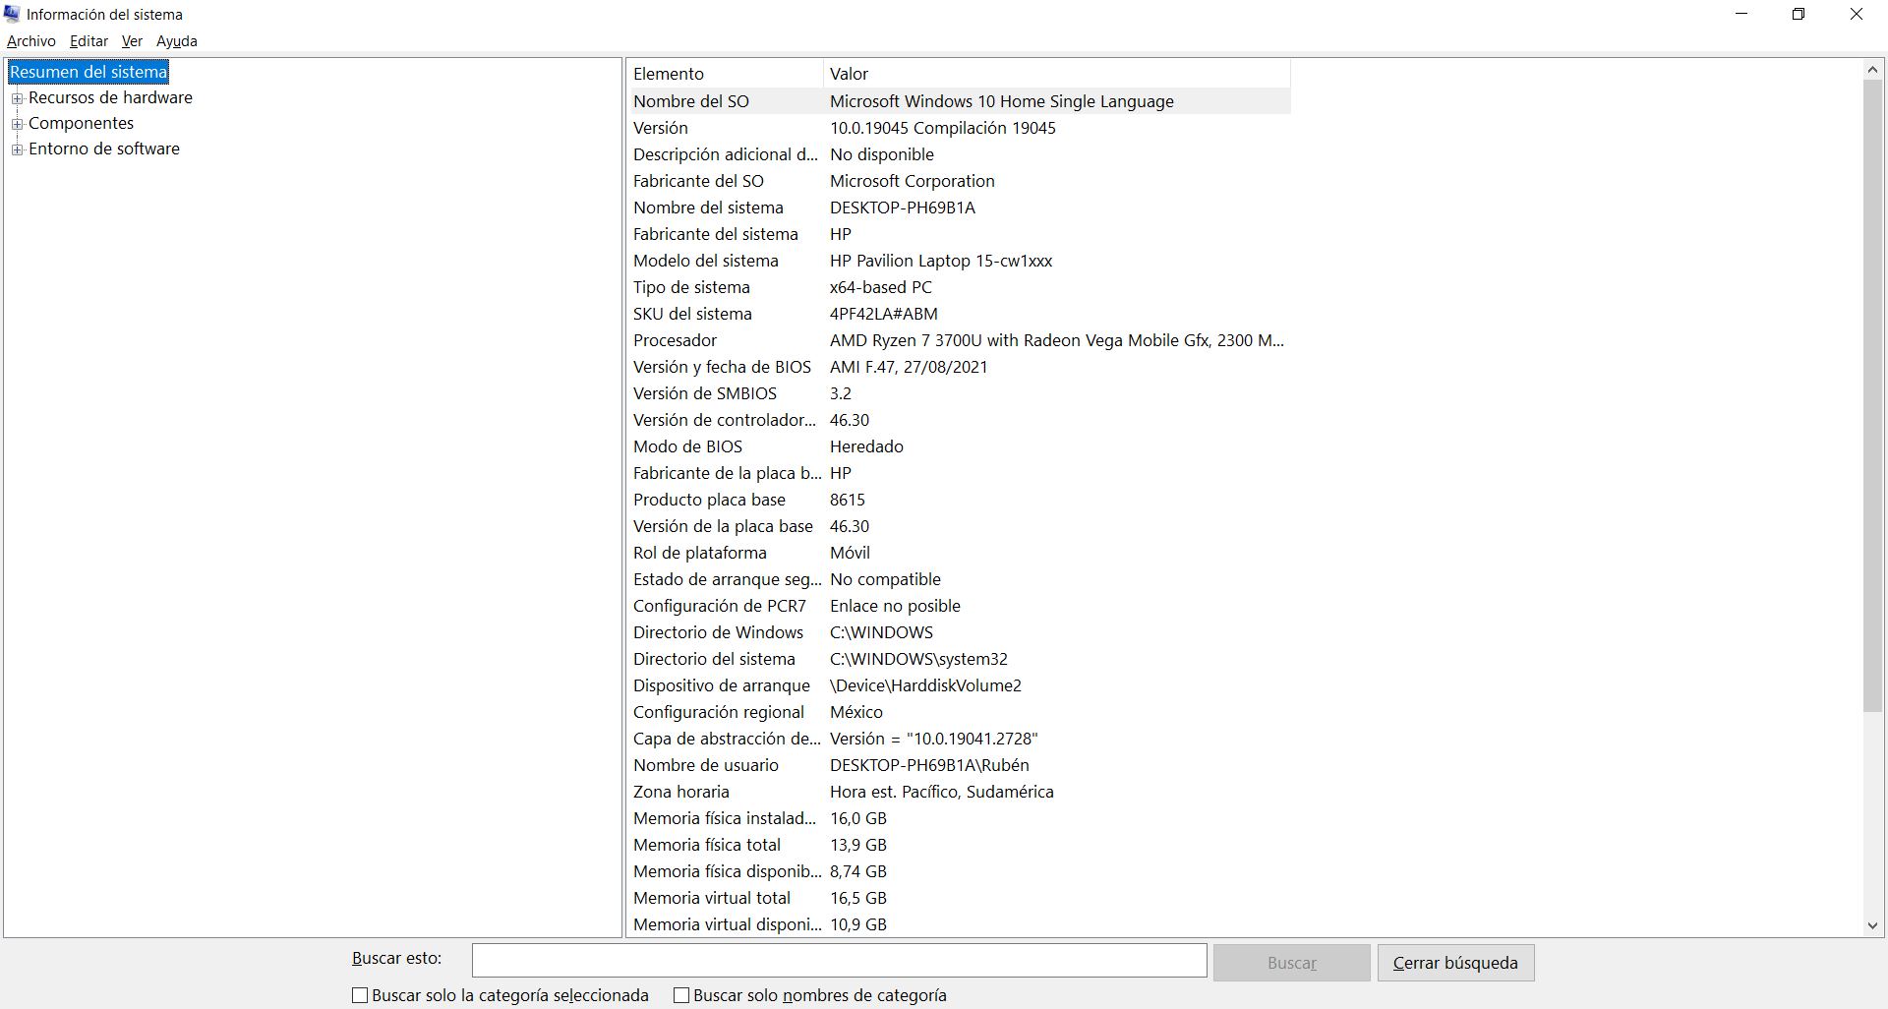Open the Ver menu

pos(132,41)
